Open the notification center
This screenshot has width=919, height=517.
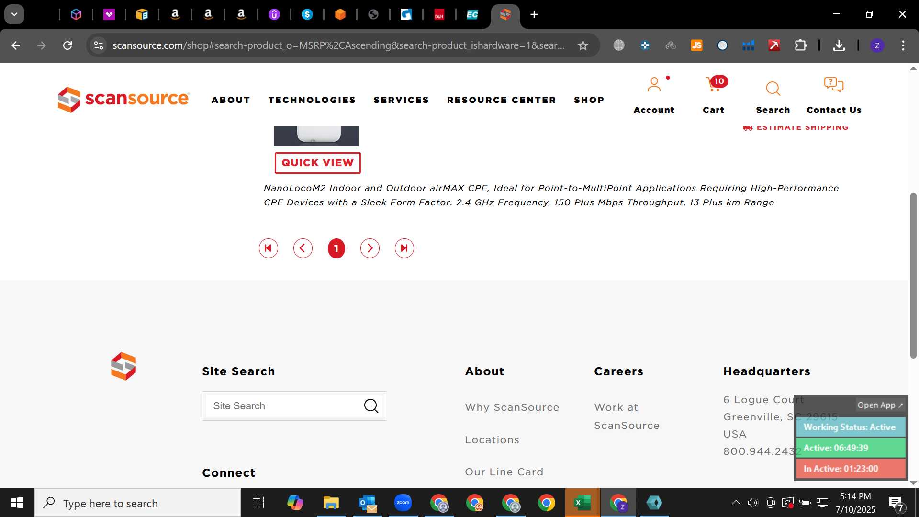pyautogui.click(x=896, y=504)
